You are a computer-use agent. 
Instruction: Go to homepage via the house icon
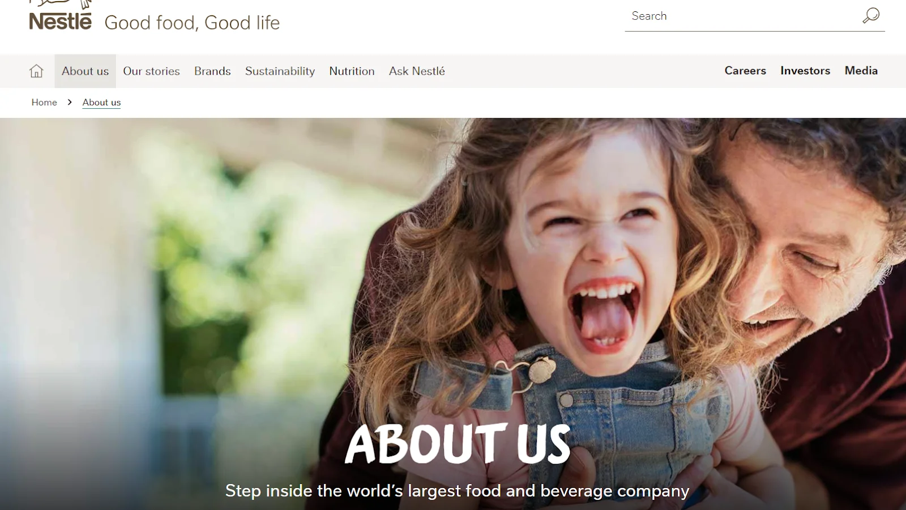(36, 71)
